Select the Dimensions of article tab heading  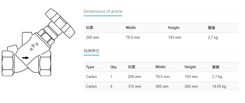(x=103, y=11)
